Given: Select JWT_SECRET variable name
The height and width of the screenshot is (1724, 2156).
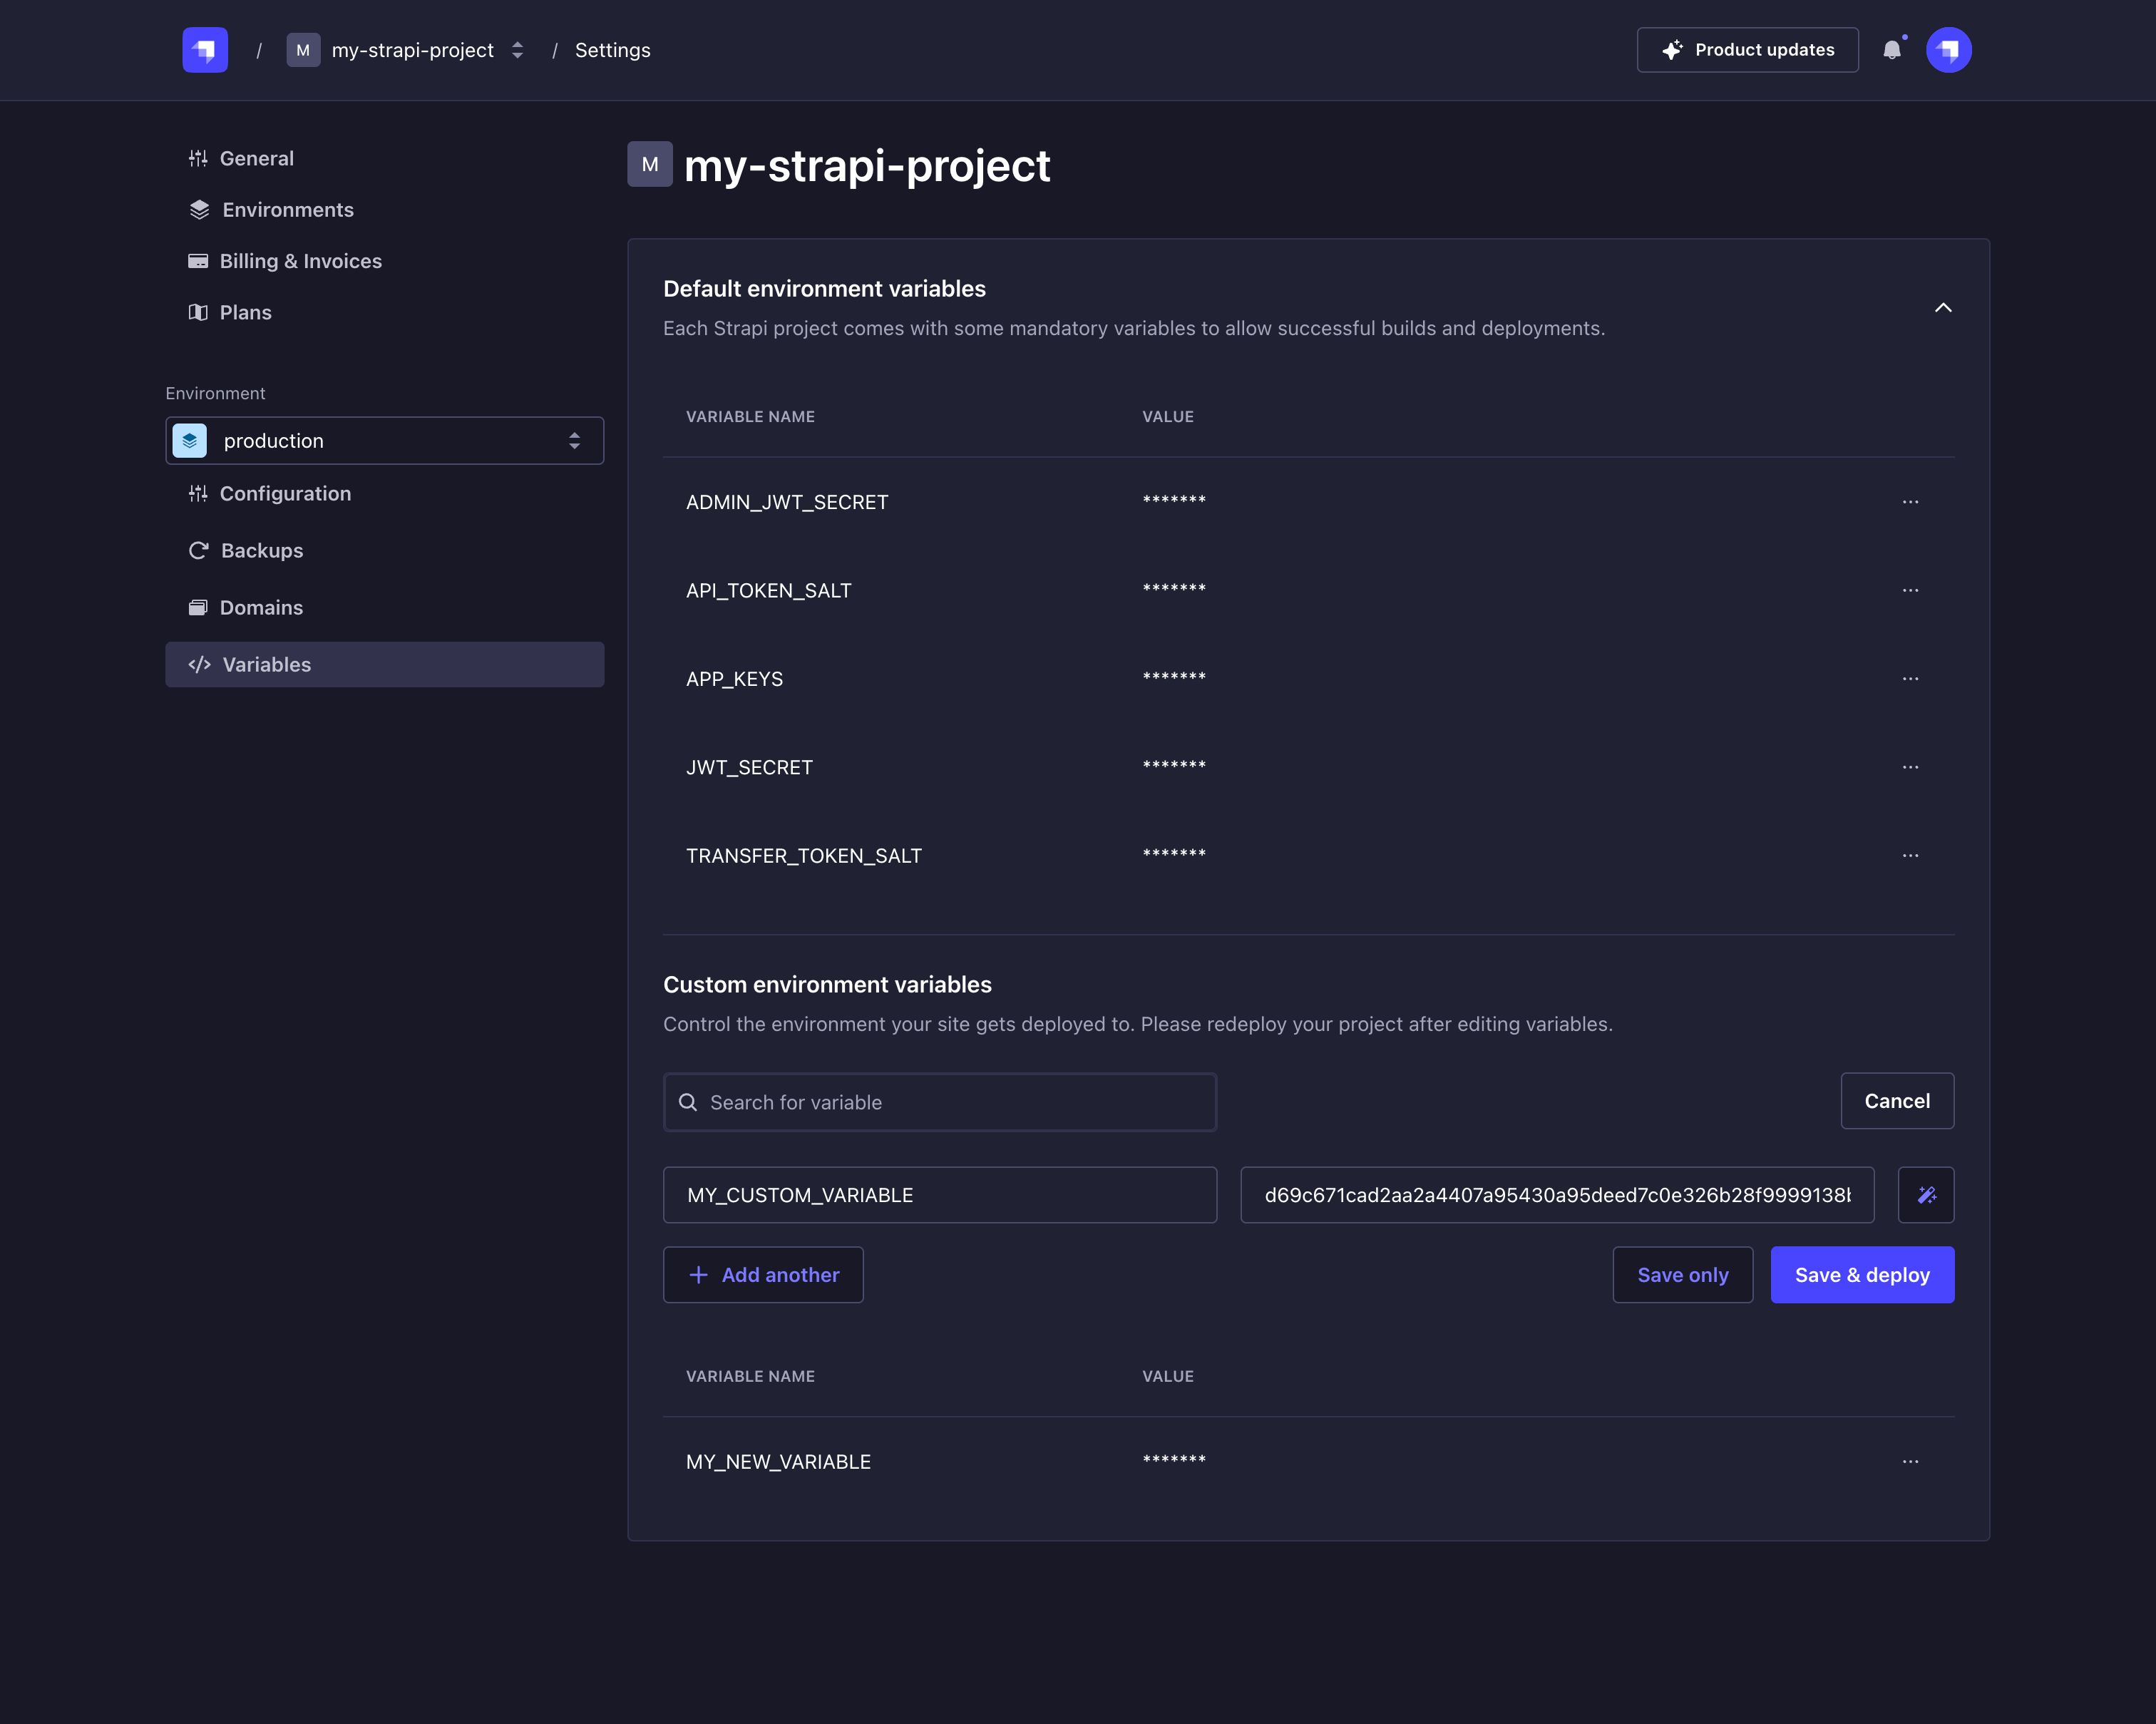Looking at the screenshot, I should pyautogui.click(x=749, y=767).
